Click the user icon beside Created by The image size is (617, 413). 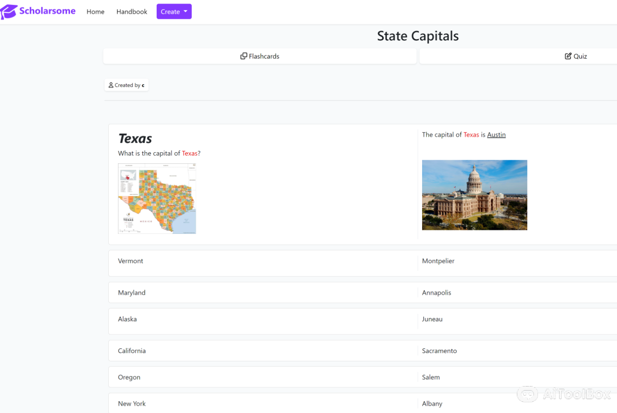[x=111, y=85]
